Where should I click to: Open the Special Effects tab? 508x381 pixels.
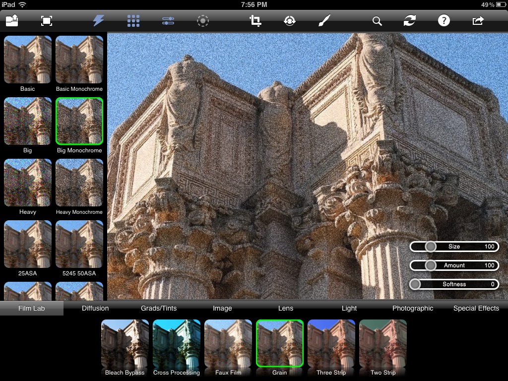[476, 308]
